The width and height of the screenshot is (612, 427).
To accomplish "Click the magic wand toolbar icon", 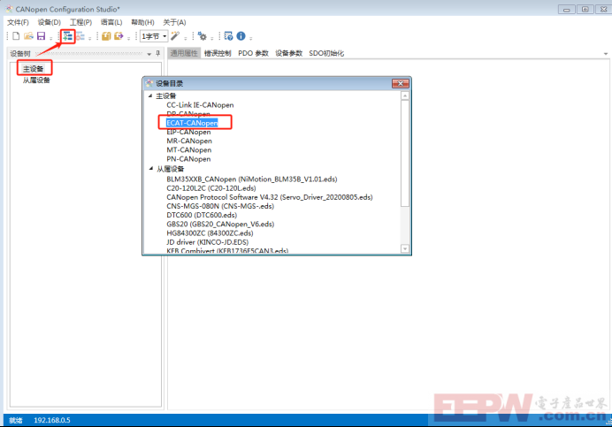I will point(175,36).
